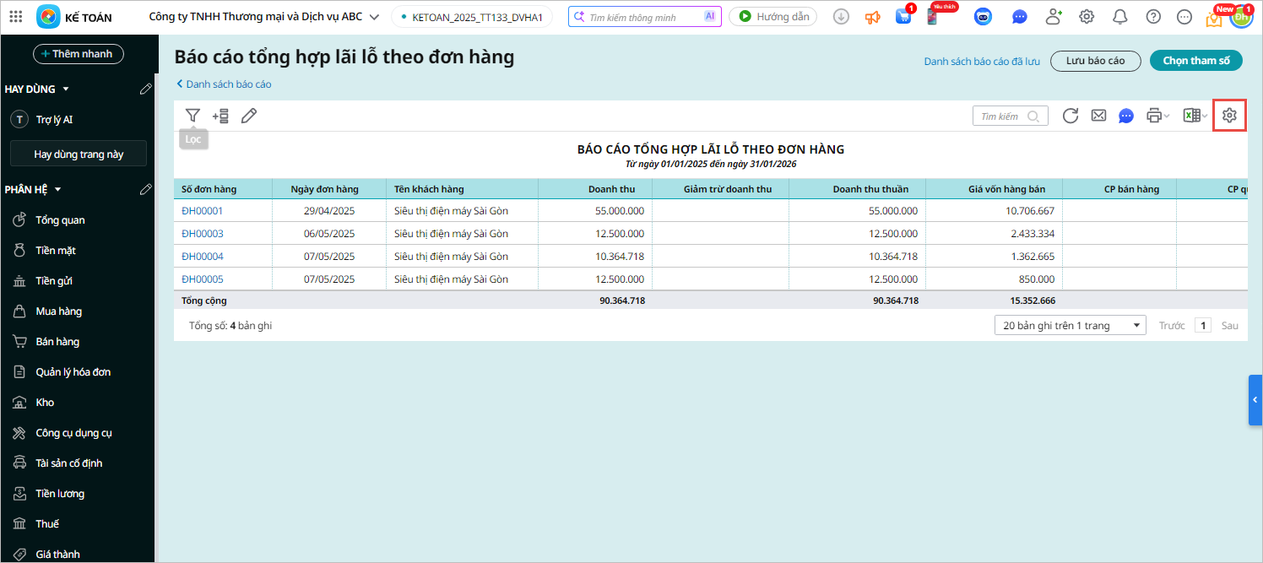The image size is (1263, 563).
Task: Expand the Excel export dropdown
Action: click(1205, 116)
